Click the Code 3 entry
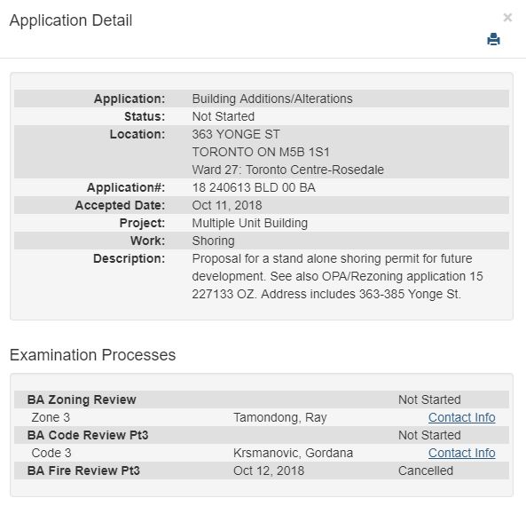This screenshot has height=522, width=526. coord(51,453)
